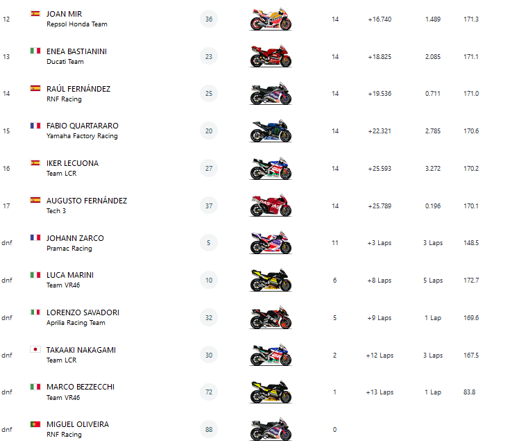Click rider number 72 badge
Image resolution: width=519 pixels, height=443 pixels.
tap(209, 392)
